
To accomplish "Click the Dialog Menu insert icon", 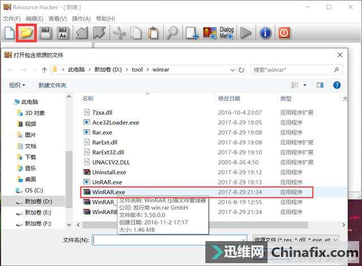I will pos(226,33).
